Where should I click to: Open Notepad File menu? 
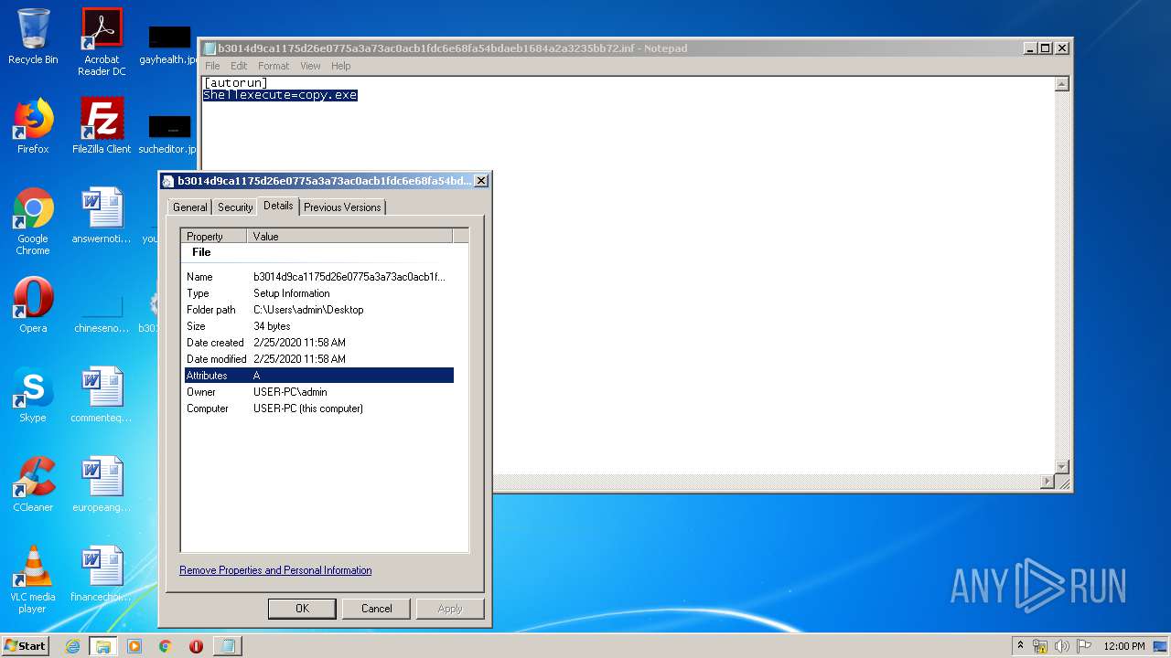click(x=212, y=66)
